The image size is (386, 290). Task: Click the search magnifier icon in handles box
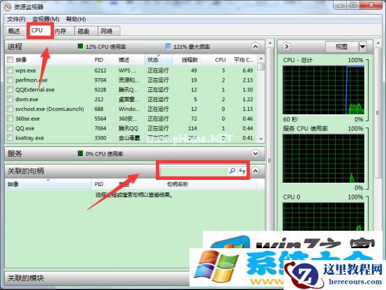coord(232,171)
